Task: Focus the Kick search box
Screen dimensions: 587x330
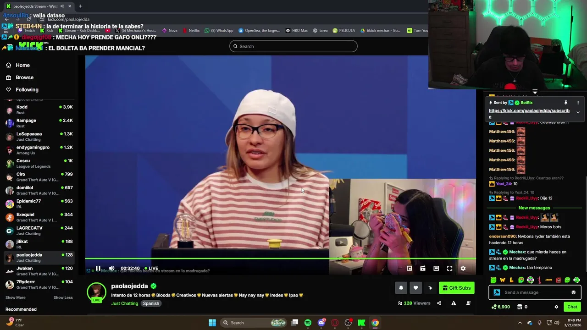Action: (x=293, y=46)
